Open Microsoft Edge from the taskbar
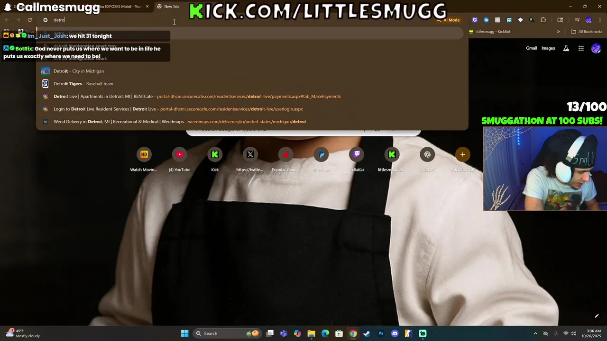This screenshot has width=607, height=341. [x=325, y=333]
